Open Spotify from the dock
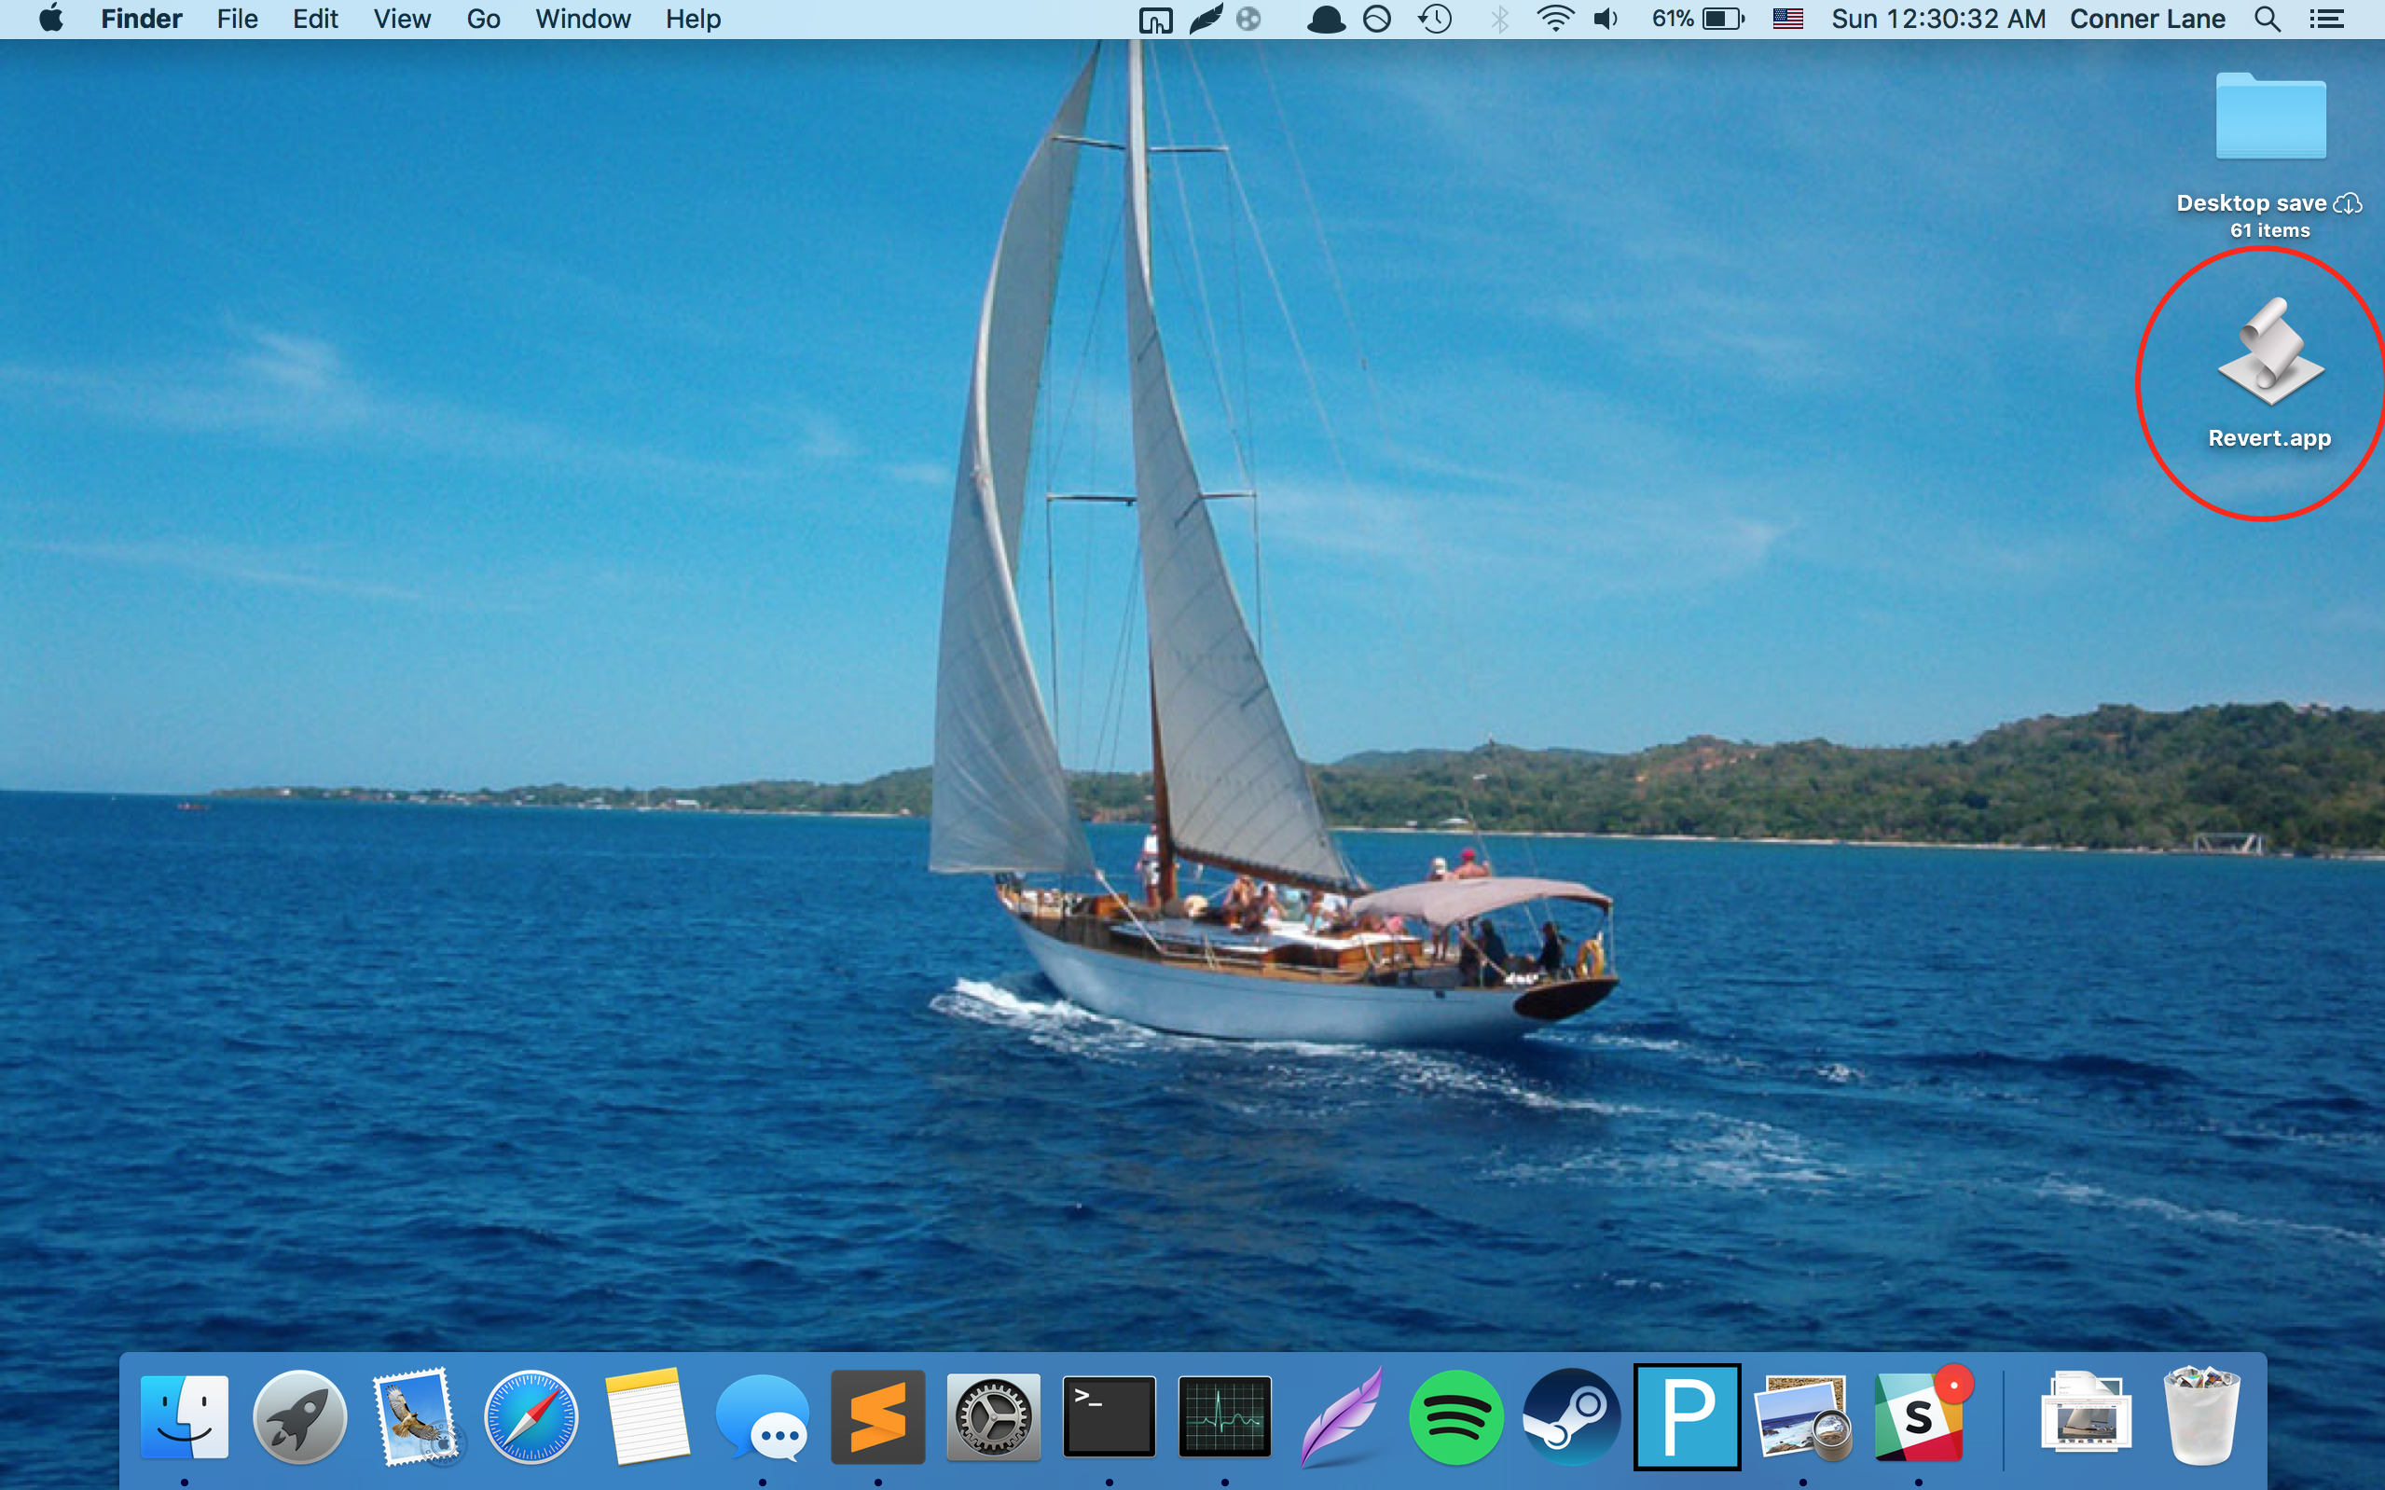The height and width of the screenshot is (1490, 2385). click(x=1456, y=1417)
